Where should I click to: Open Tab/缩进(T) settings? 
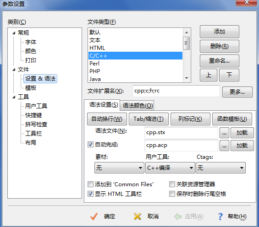tap(149, 119)
